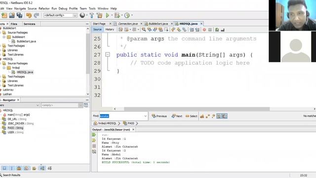The image size is (316, 178).
Task: Switch to the Connection.java editor tab
Action: (128, 24)
